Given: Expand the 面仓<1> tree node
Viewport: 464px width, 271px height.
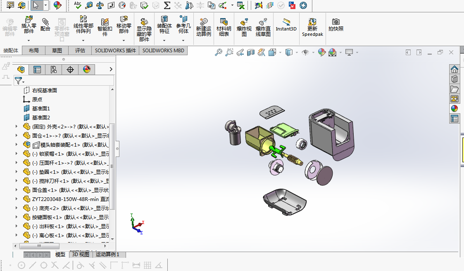Looking at the screenshot, I should [x=17, y=135].
